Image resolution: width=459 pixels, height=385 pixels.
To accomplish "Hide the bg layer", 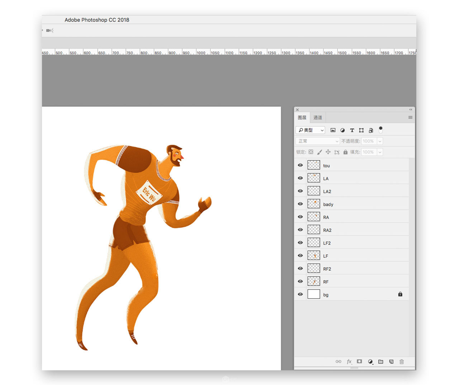I will 300,294.
